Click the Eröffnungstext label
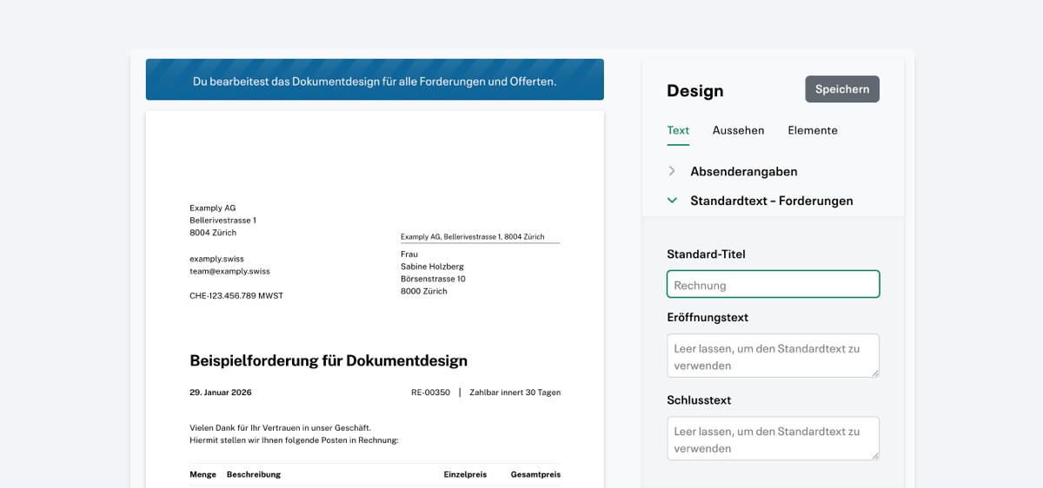Viewport: 1043px width, 488px height. click(x=708, y=317)
